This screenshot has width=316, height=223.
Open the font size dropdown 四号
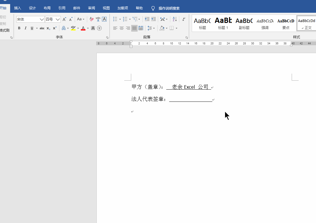[x=58, y=19]
